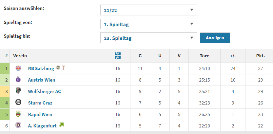Click the green promotion arrow beside A. Klagenfurt
Screen dimensions: 273x134
click(x=61, y=124)
